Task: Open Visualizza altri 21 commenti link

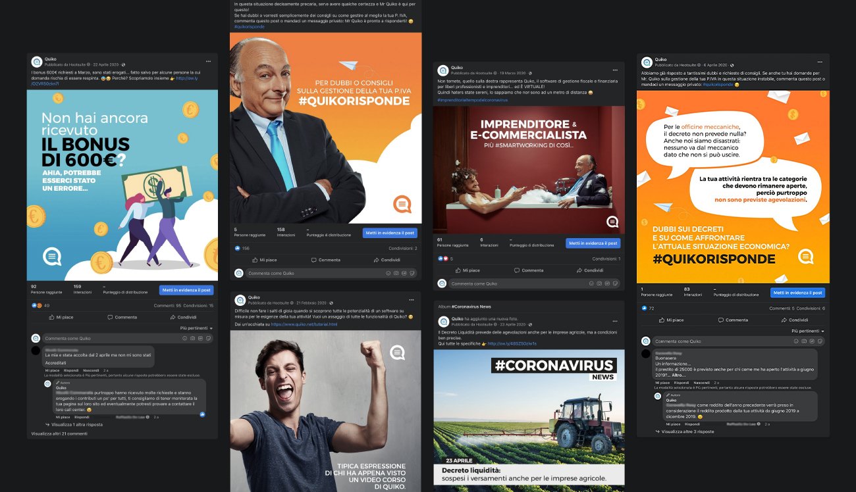Action: point(59,434)
